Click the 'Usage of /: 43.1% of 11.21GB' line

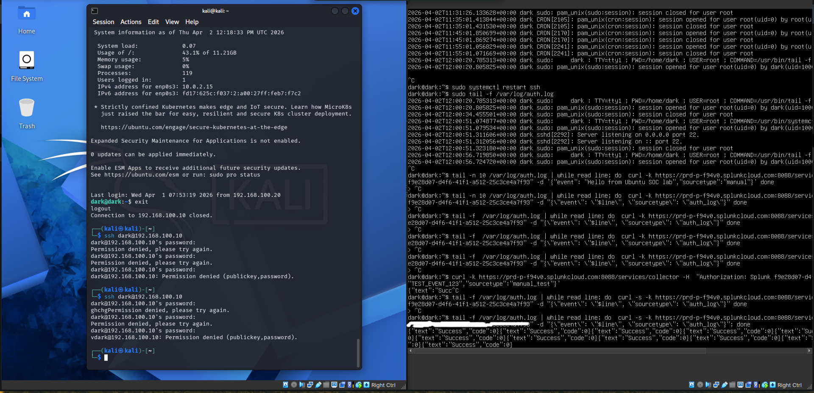coord(167,53)
